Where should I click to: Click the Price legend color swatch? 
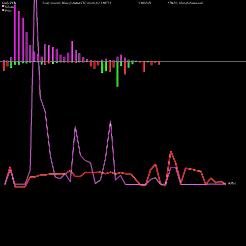(3, 10)
